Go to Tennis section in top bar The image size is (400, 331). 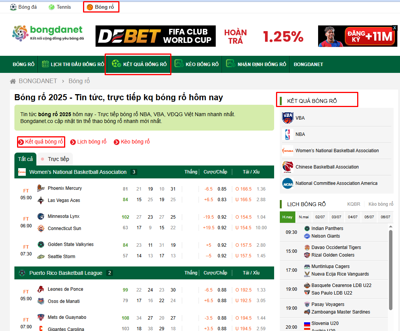pos(60,7)
